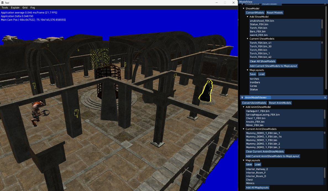Collapse the Add AnimShowModel tree node
This screenshot has width=328, height=191.
244,107
